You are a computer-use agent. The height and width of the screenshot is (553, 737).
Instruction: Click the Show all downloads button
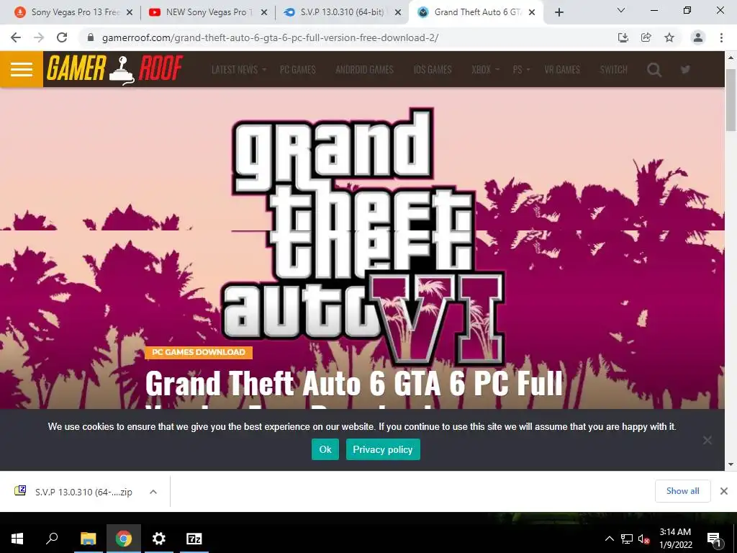(x=682, y=491)
